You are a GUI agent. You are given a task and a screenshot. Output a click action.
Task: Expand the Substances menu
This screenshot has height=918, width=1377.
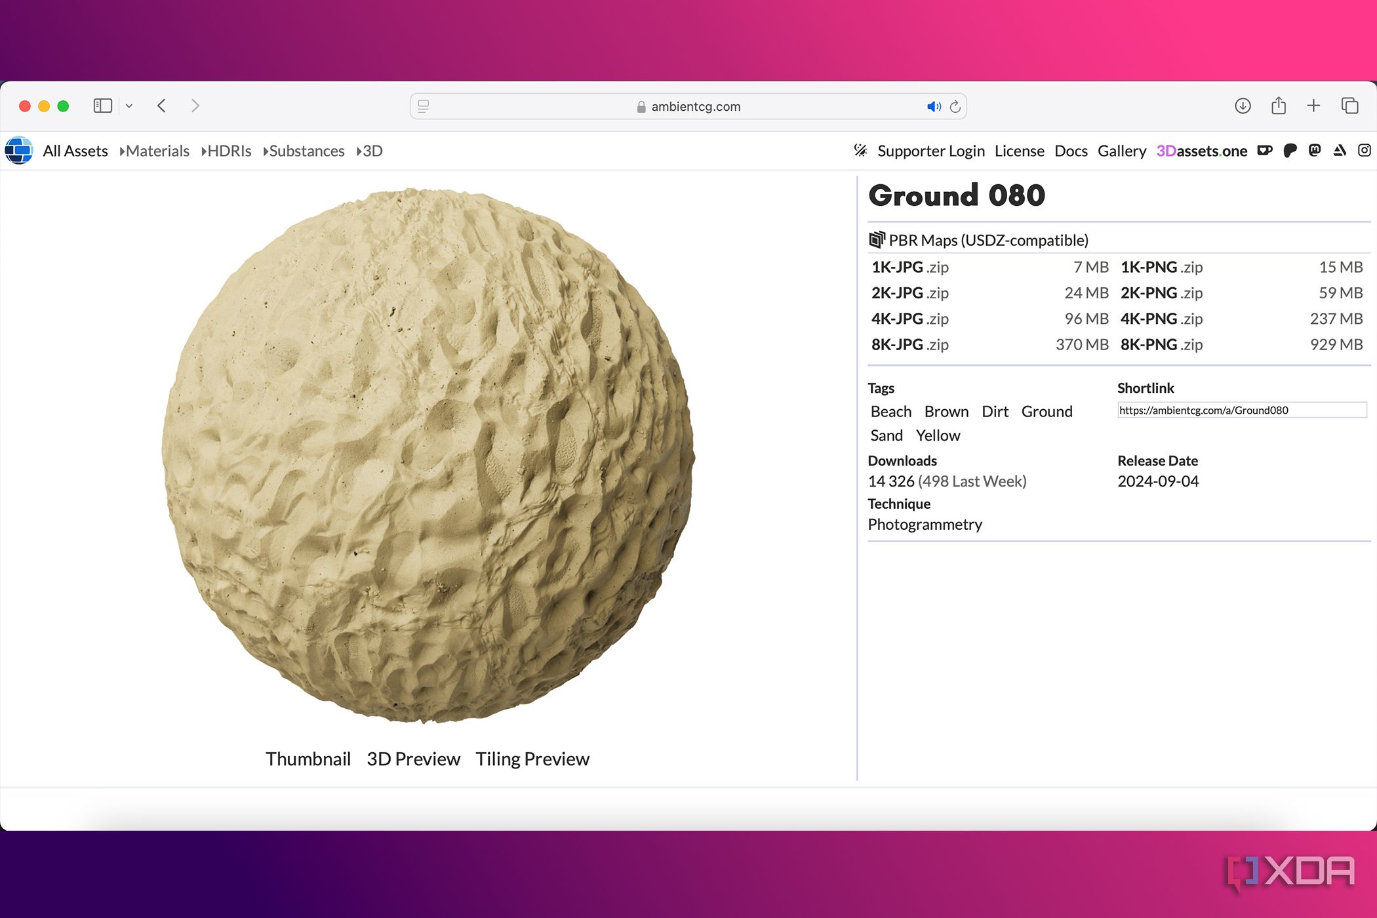pyautogui.click(x=304, y=151)
